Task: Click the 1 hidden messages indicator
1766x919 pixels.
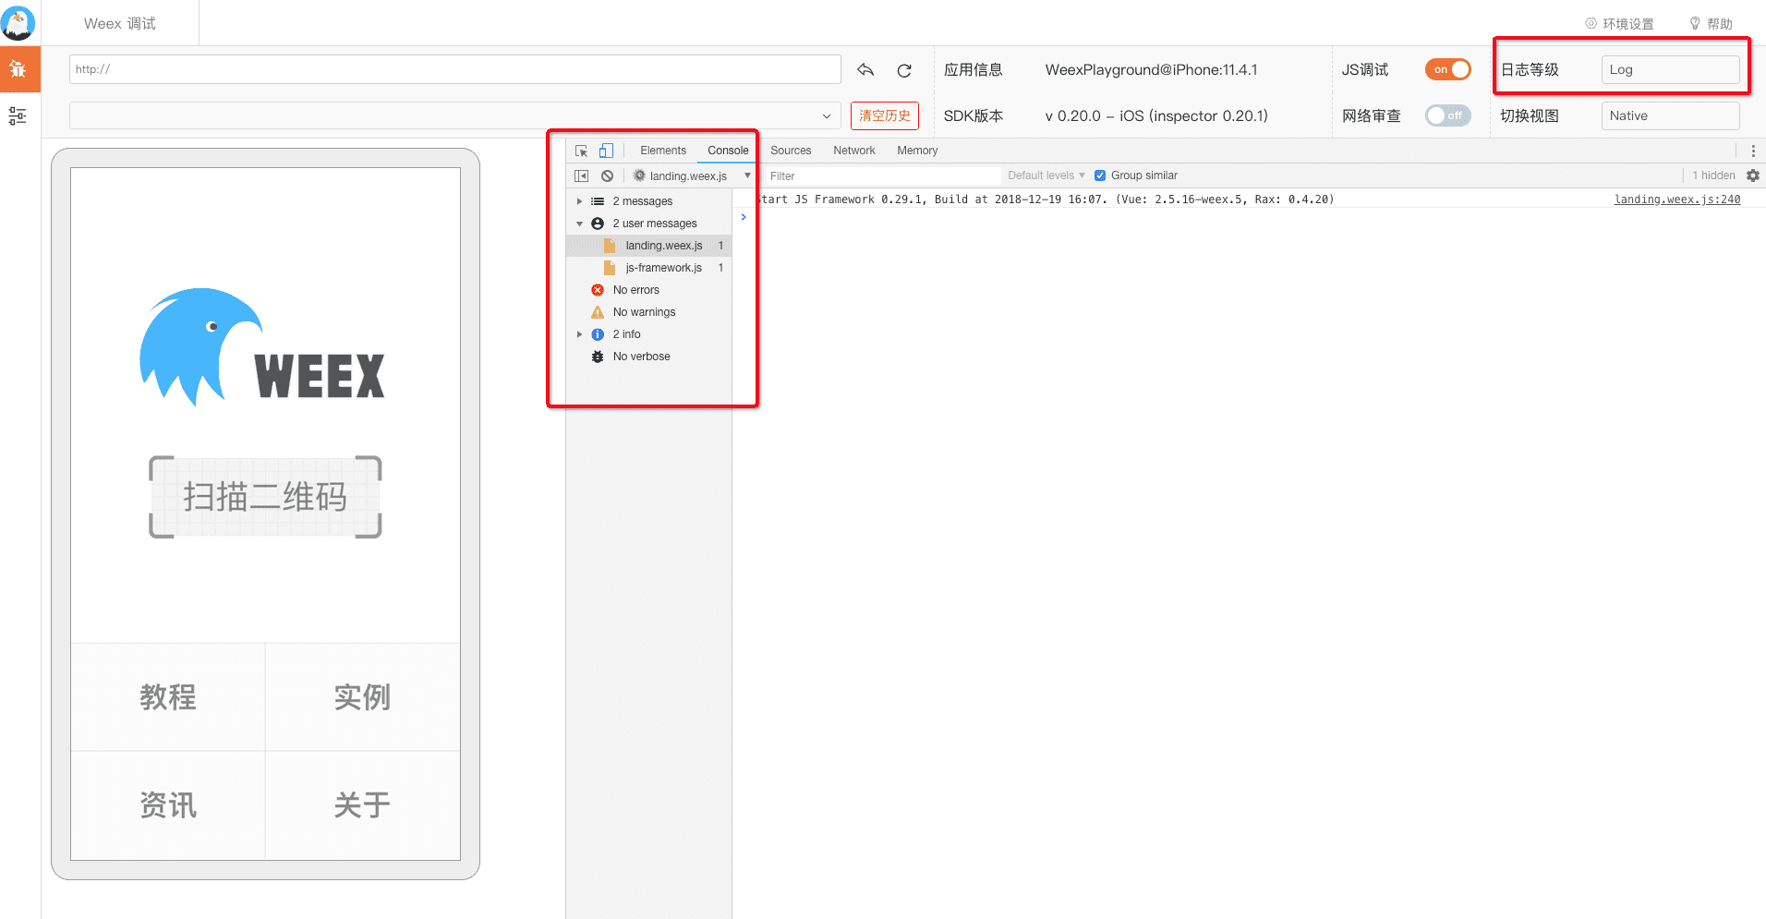Action: [1713, 175]
